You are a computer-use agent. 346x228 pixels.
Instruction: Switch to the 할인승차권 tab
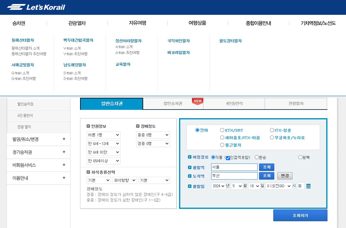pyautogui.click(x=173, y=103)
